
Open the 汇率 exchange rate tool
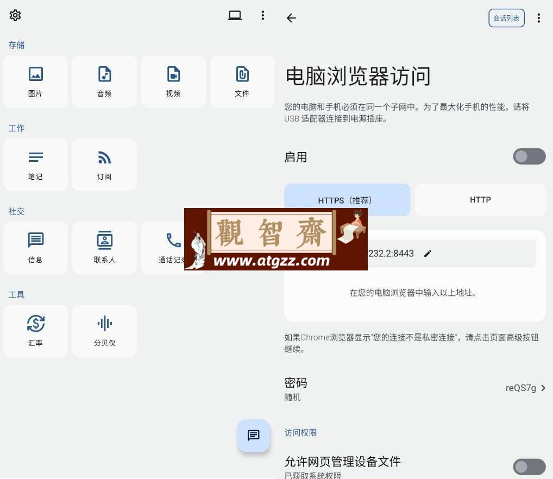[36, 331]
